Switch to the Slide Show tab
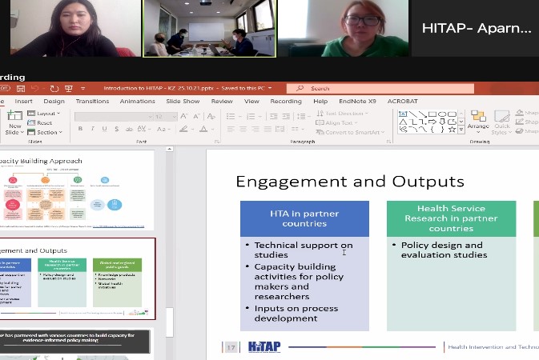The width and height of the screenshot is (539, 360). tap(181, 102)
